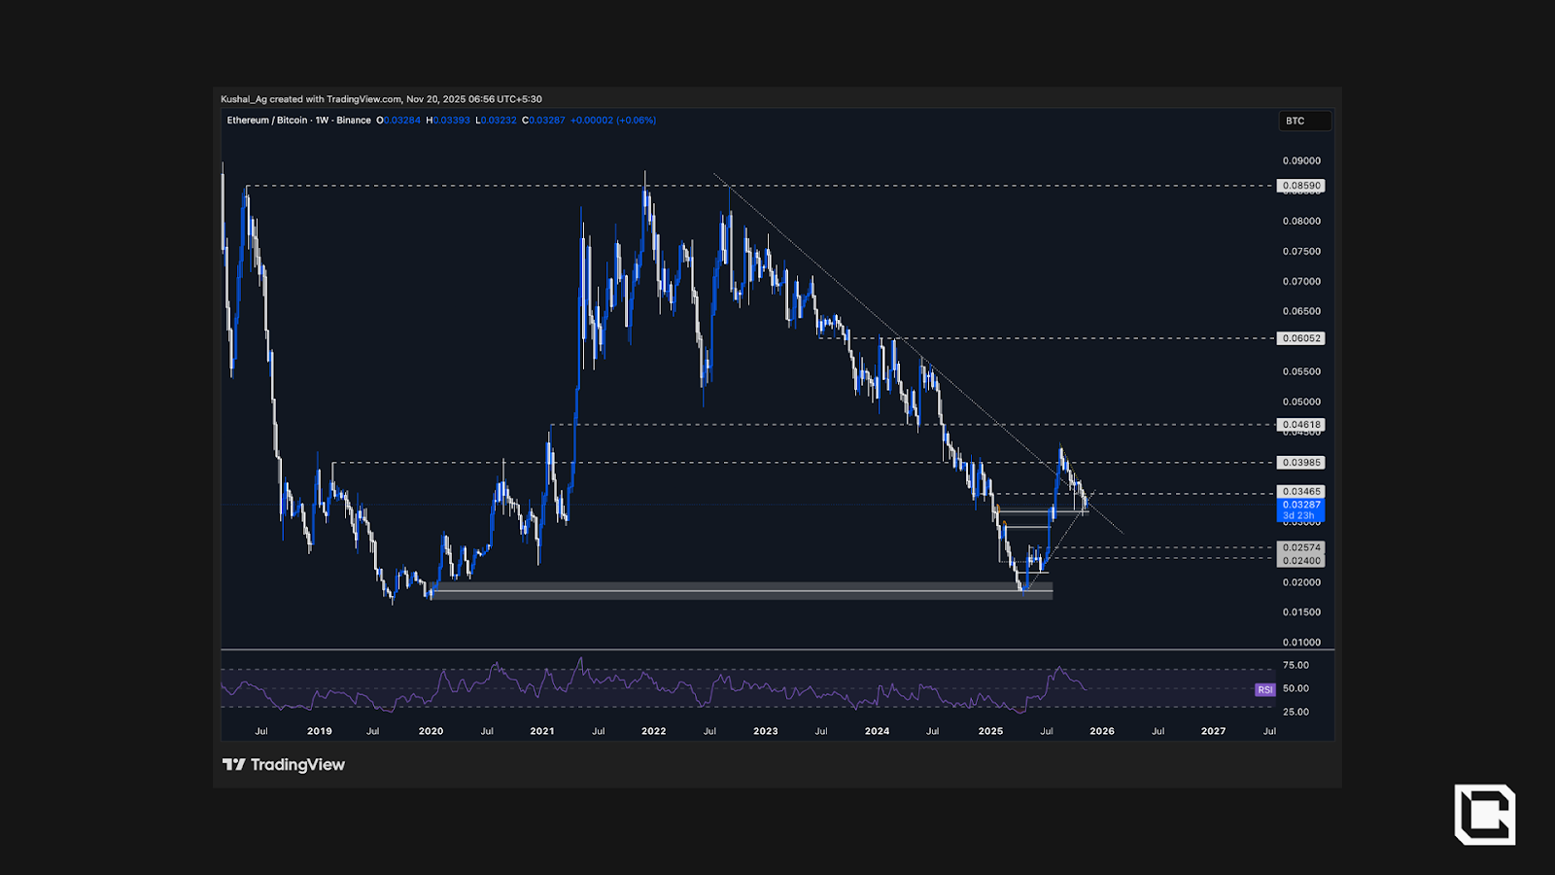This screenshot has width=1555, height=875.
Task: Click the 0.02400 price level label
Action: click(x=1300, y=561)
